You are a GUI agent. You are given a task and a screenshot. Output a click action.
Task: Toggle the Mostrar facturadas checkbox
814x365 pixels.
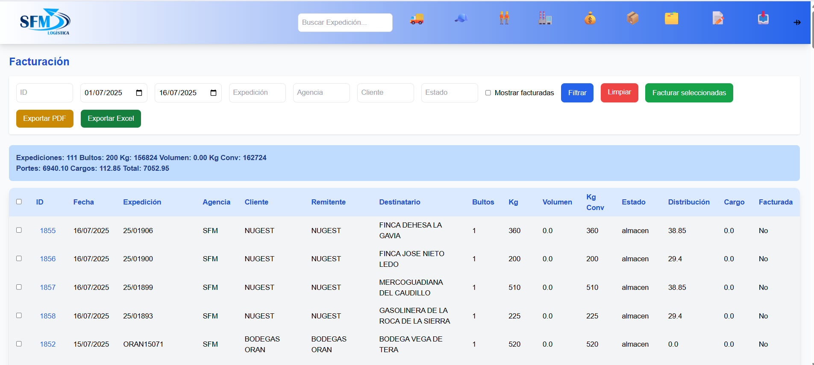[488, 93]
